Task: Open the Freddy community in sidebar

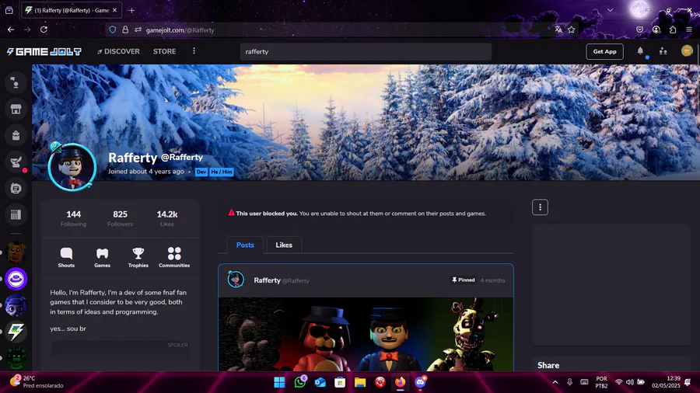Action: (16, 252)
